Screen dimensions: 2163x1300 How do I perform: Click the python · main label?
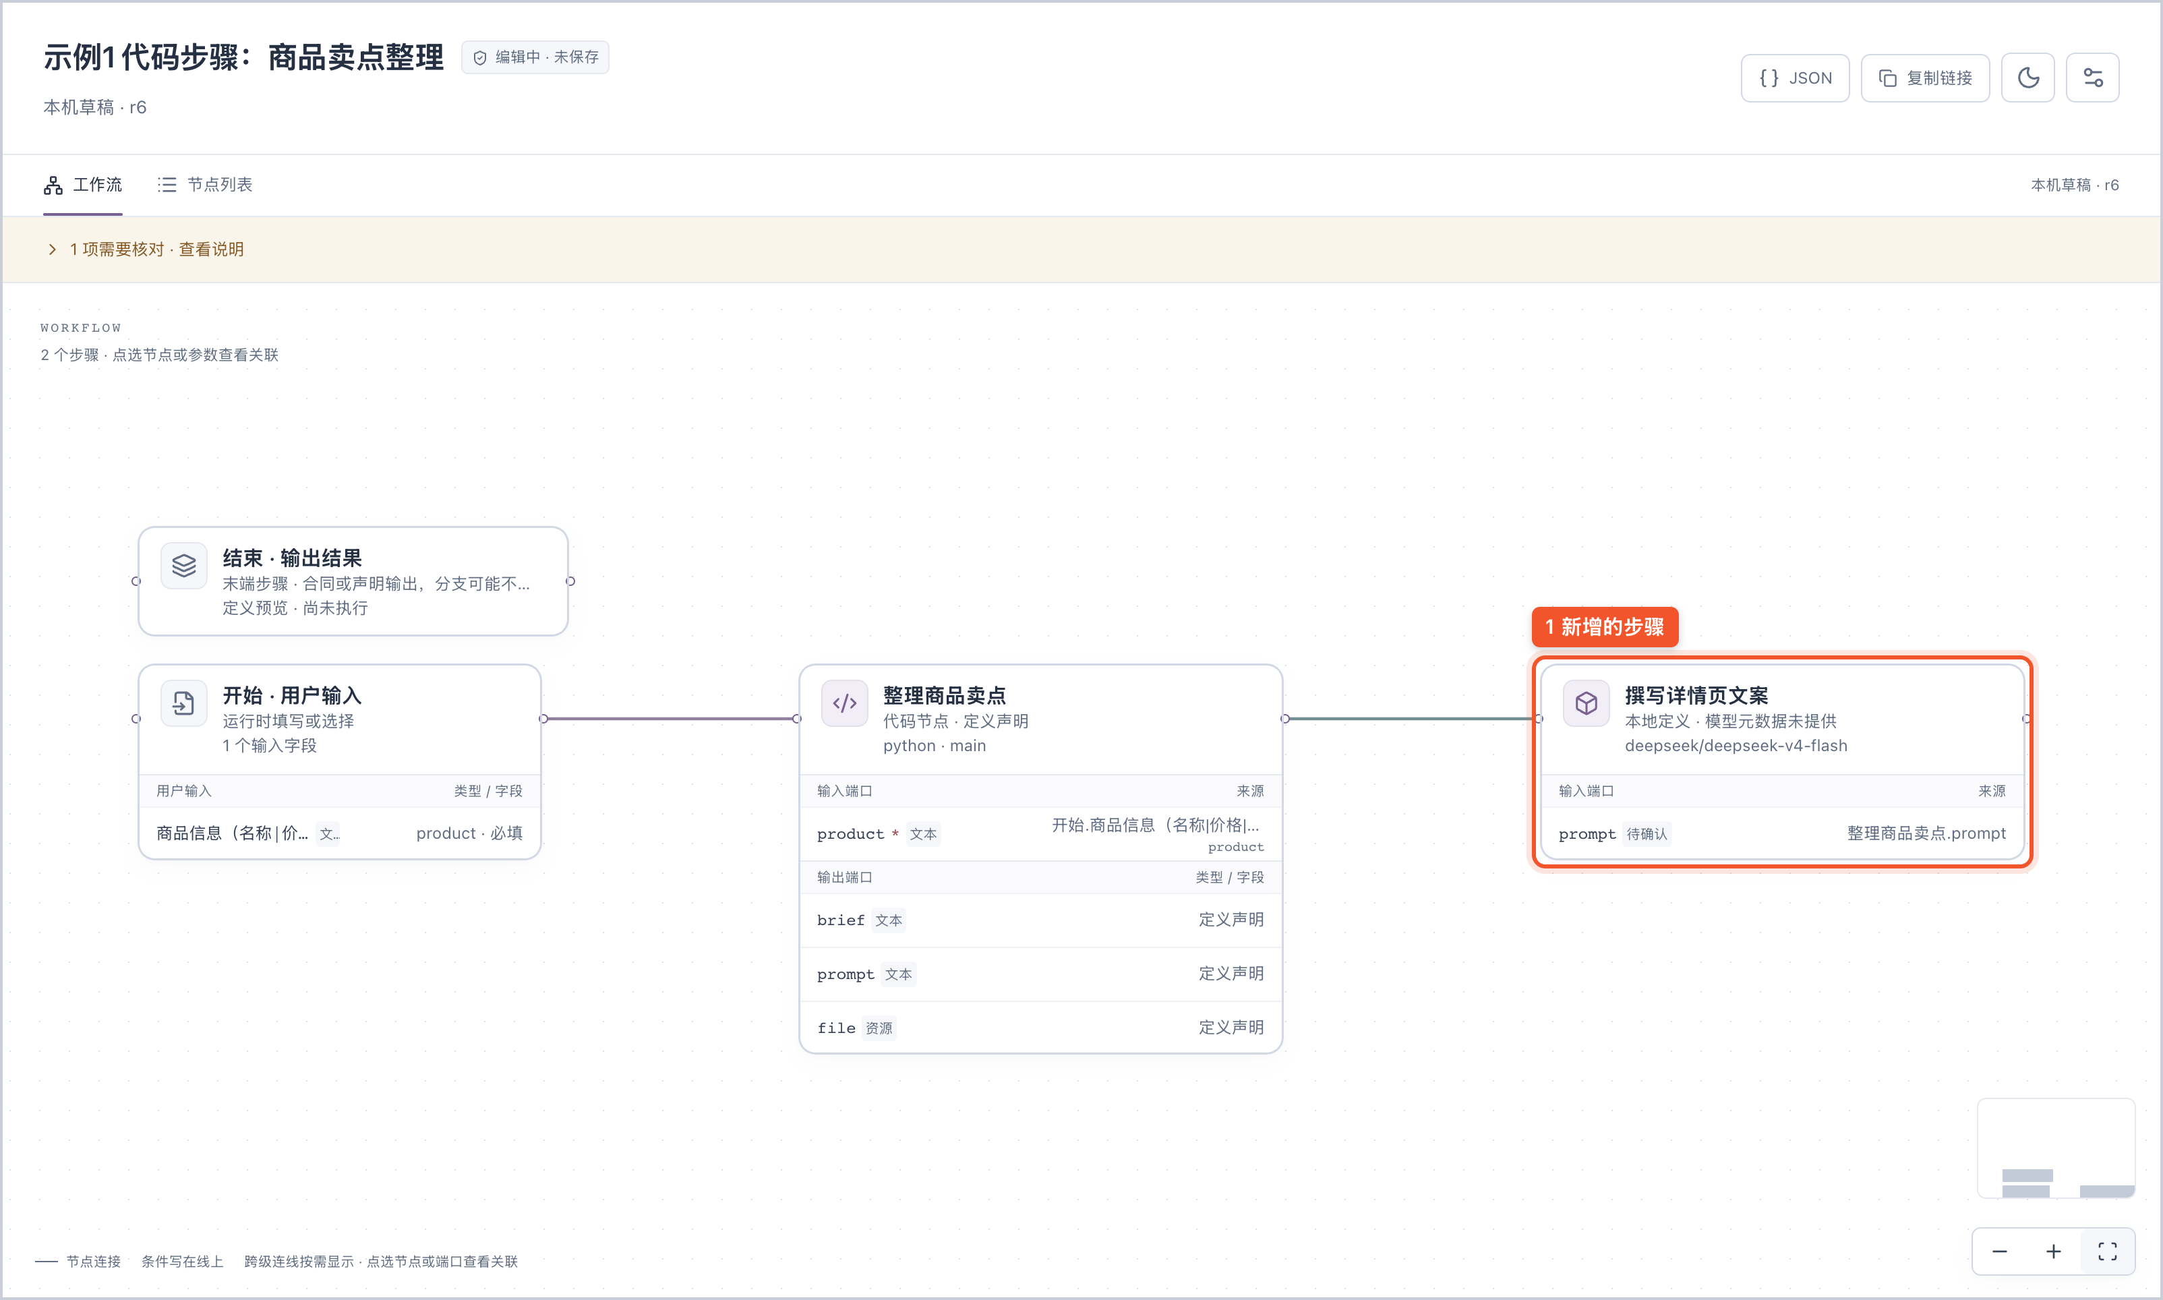coord(935,746)
